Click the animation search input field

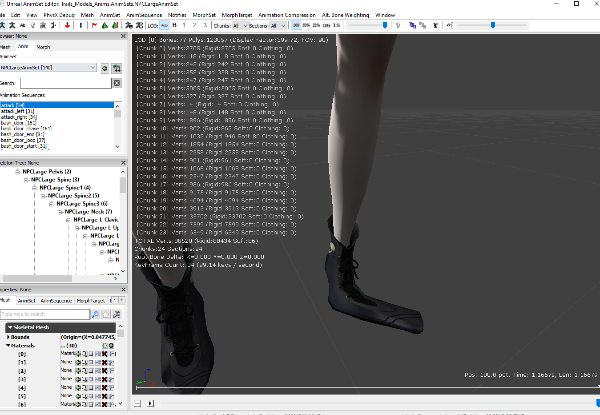(x=66, y=83)
